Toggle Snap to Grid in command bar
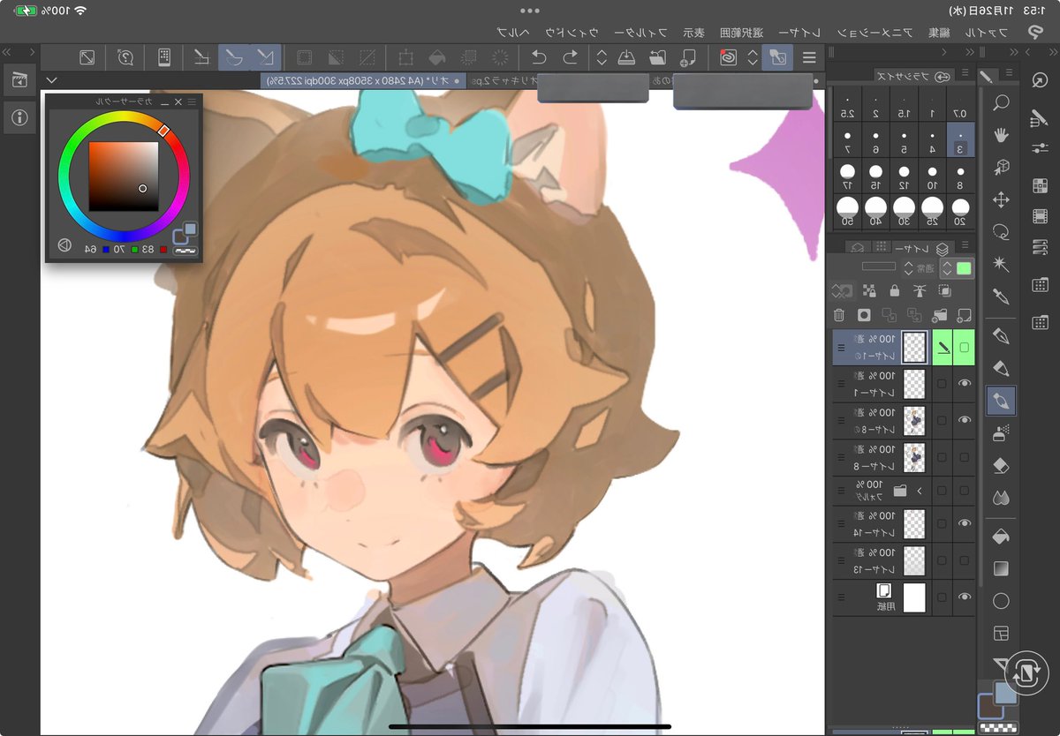The height and width of the screenshot is (736, 1060). coord(201,58)
